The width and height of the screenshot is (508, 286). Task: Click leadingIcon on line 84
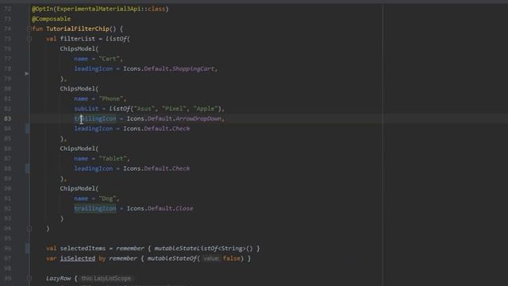pyautogui.click(x=94, y=129)
